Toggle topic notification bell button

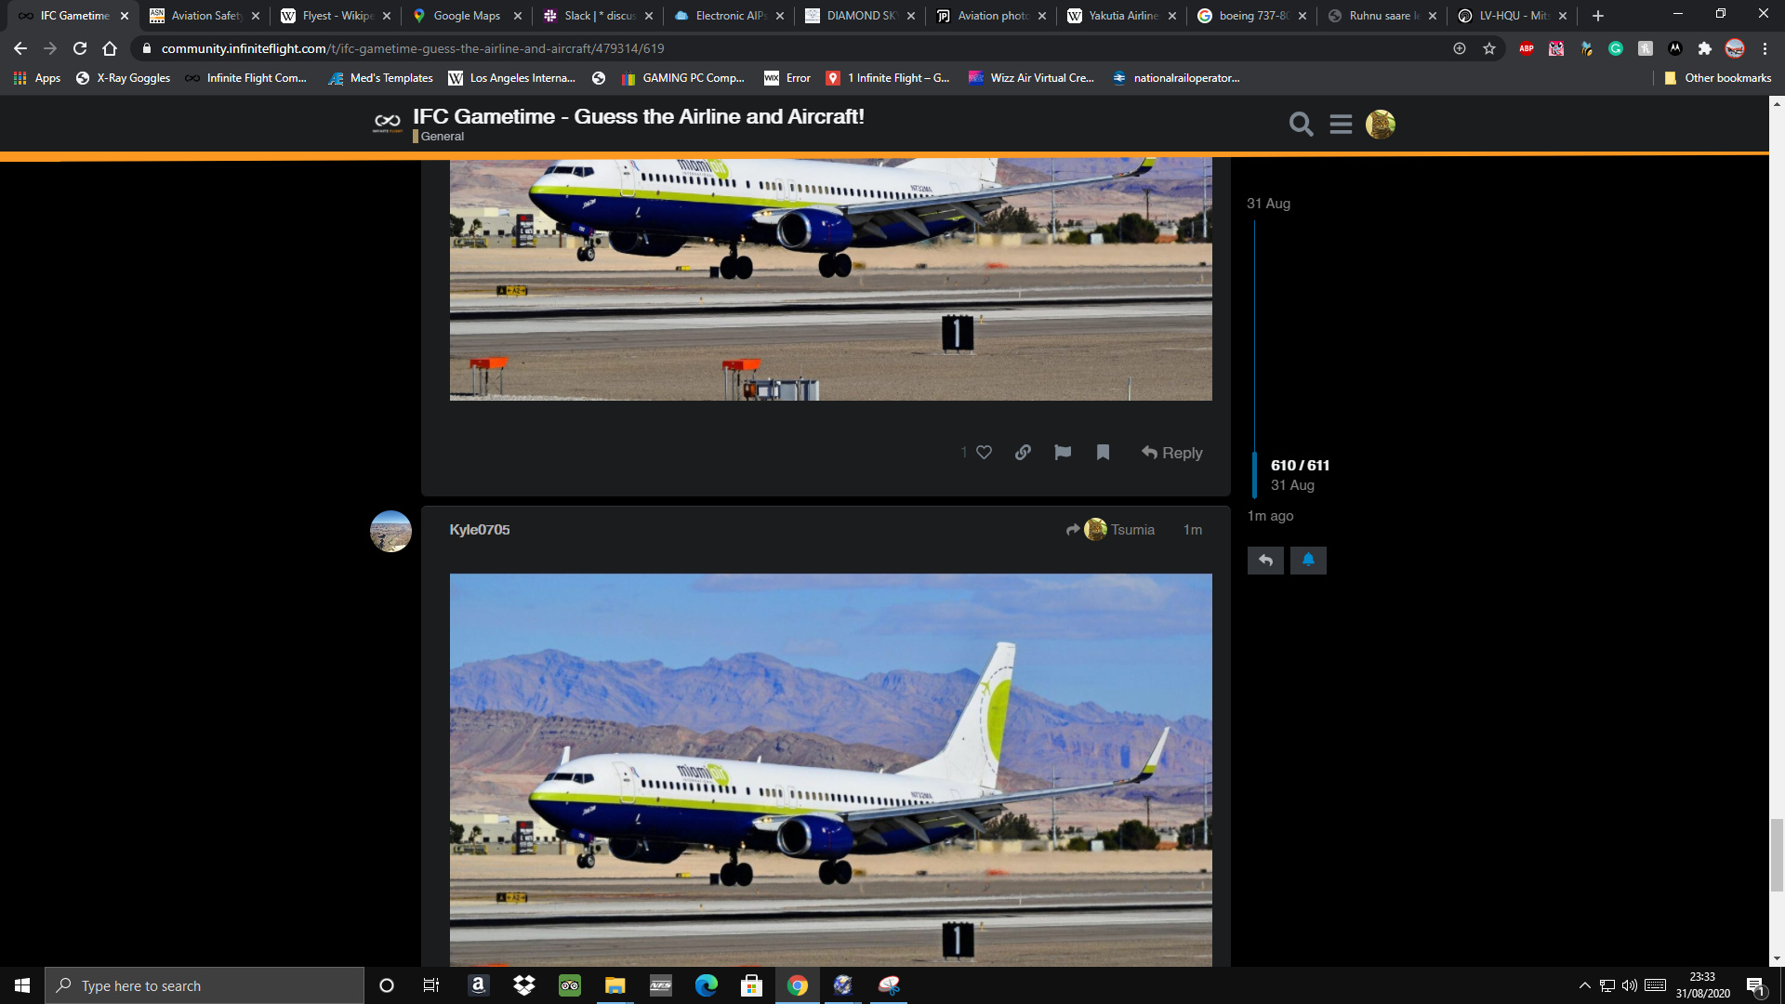(1308, 560)
